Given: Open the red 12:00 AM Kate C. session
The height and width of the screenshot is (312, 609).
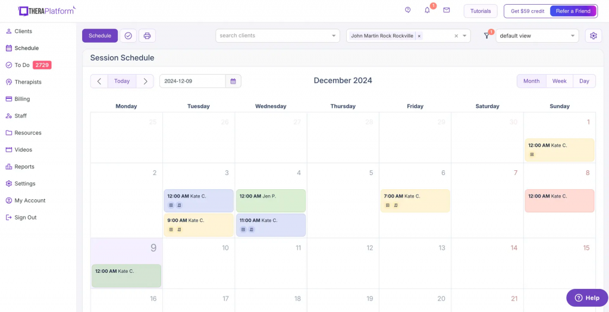Looking at the screenshot, I should point(559,200).
